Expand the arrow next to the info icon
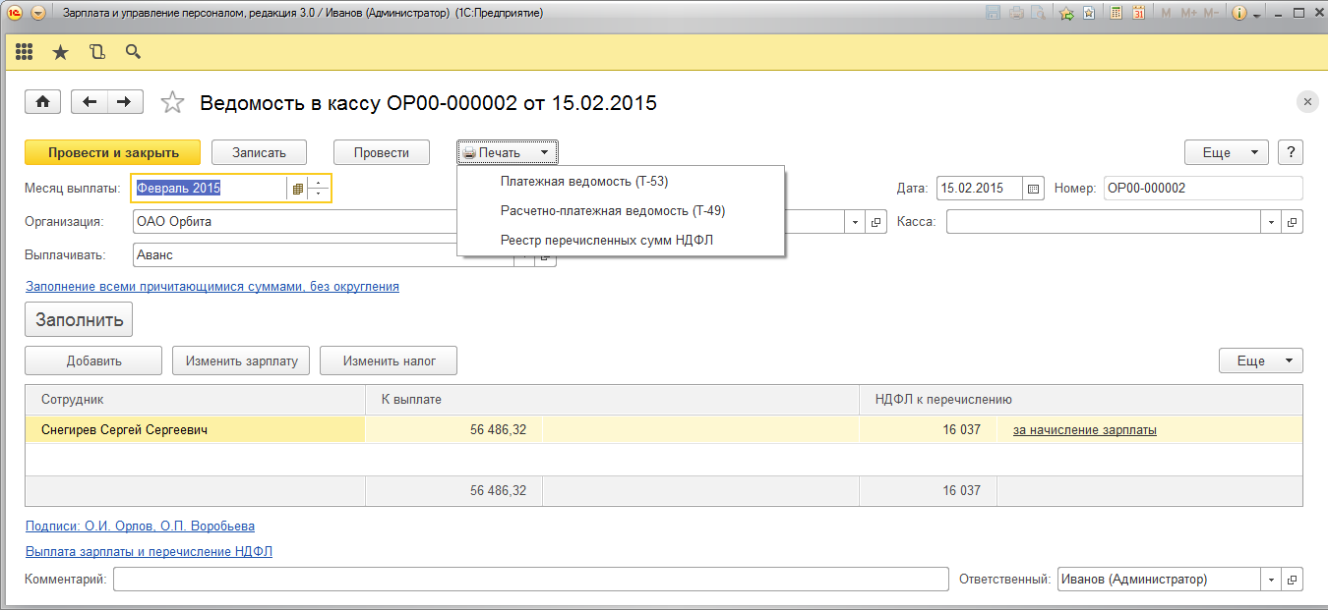 [1255, 14]
